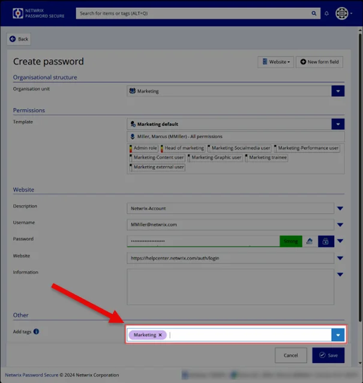Open the Website form type dropdown

(x=275, y=62)
